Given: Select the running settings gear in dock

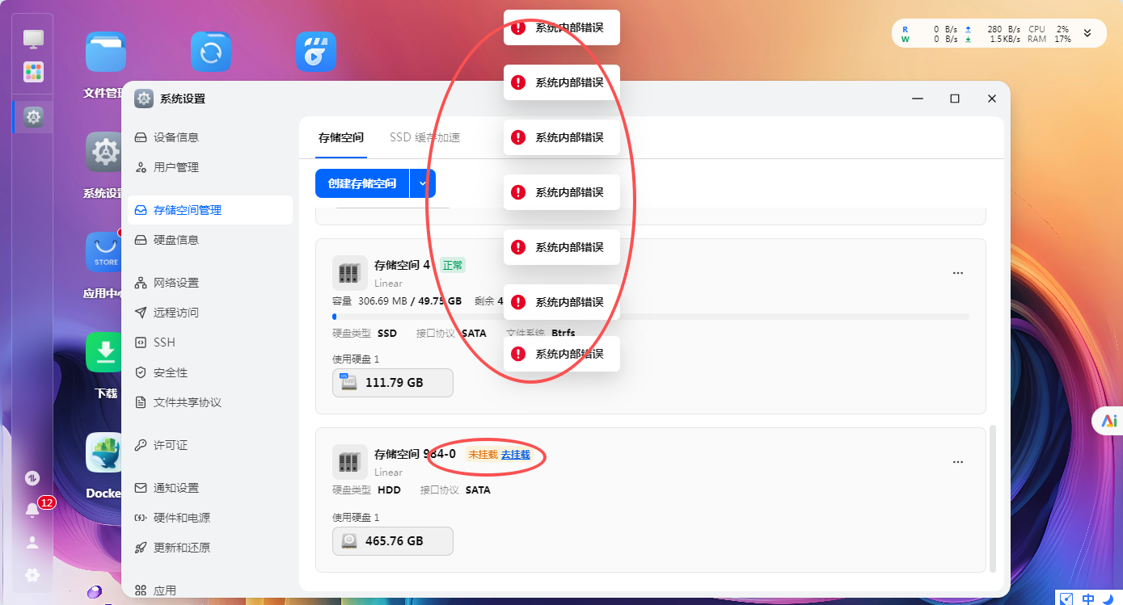Looking at the screenshot, I should coord(33,117).
